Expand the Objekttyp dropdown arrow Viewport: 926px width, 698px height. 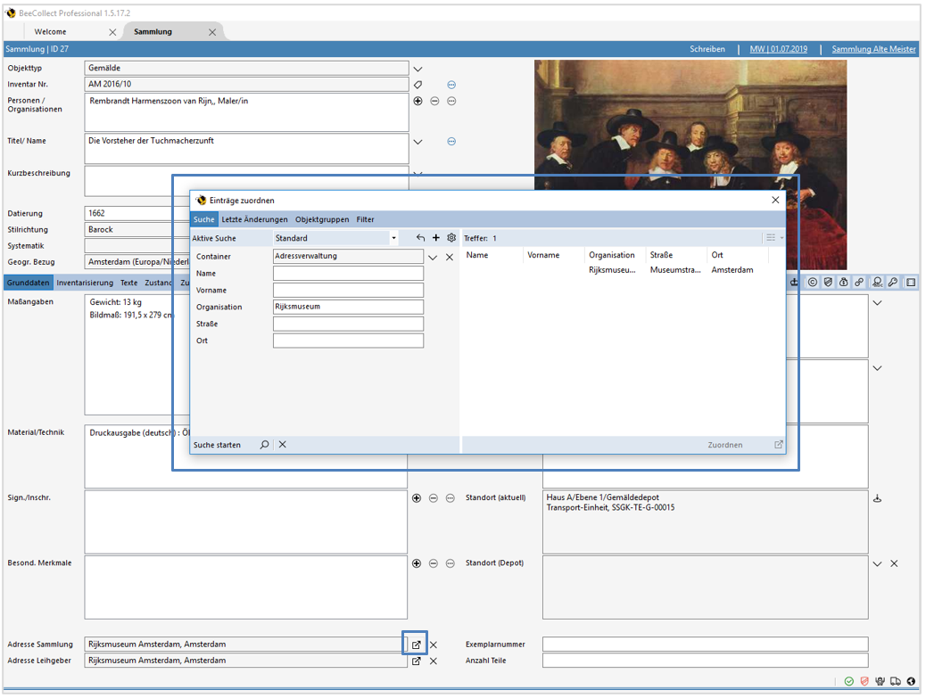[x=417, y=67]
